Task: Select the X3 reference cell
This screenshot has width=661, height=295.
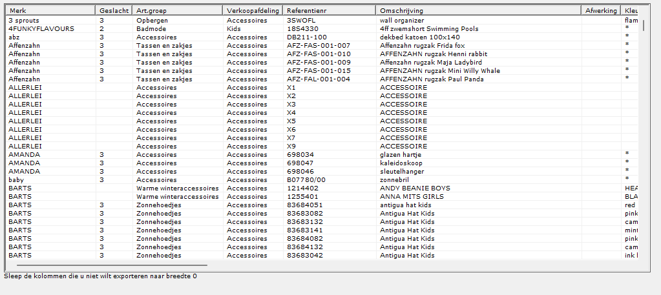Action: point(291,105)
